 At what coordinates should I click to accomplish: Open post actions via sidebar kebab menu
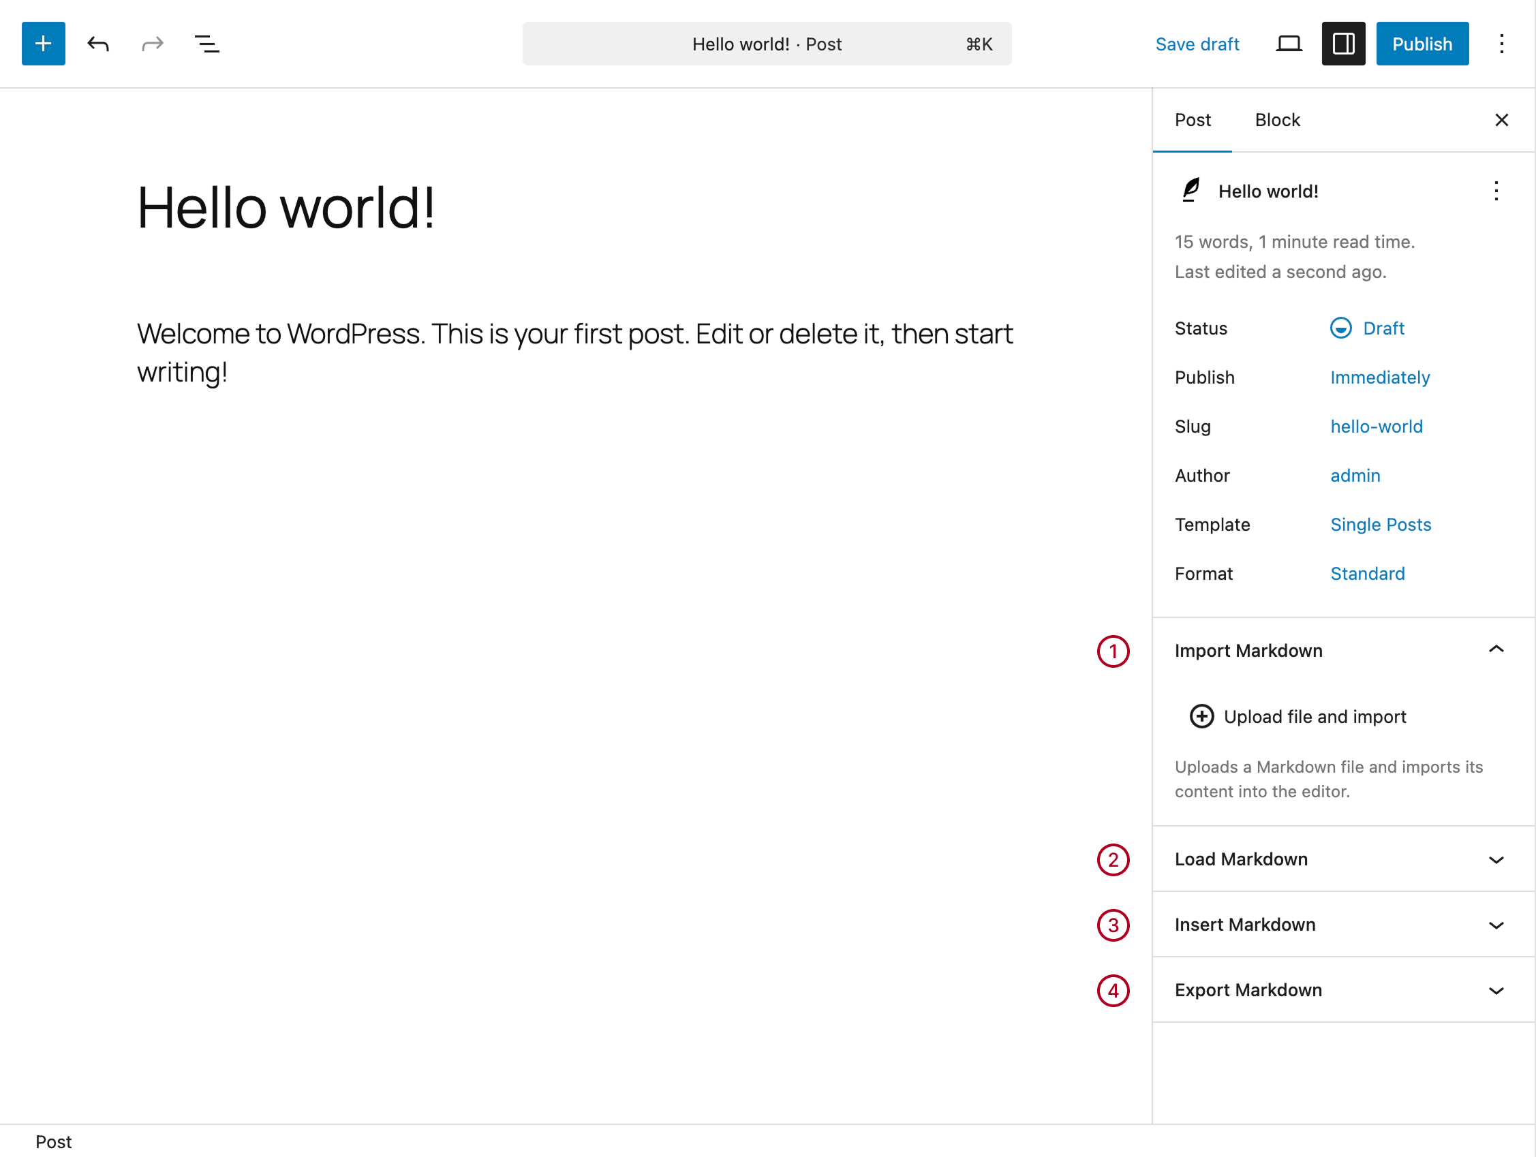click(x=1496, y=191)
